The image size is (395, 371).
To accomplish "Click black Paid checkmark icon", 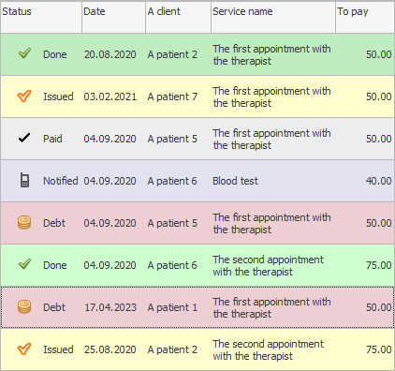I will [24, 138].
